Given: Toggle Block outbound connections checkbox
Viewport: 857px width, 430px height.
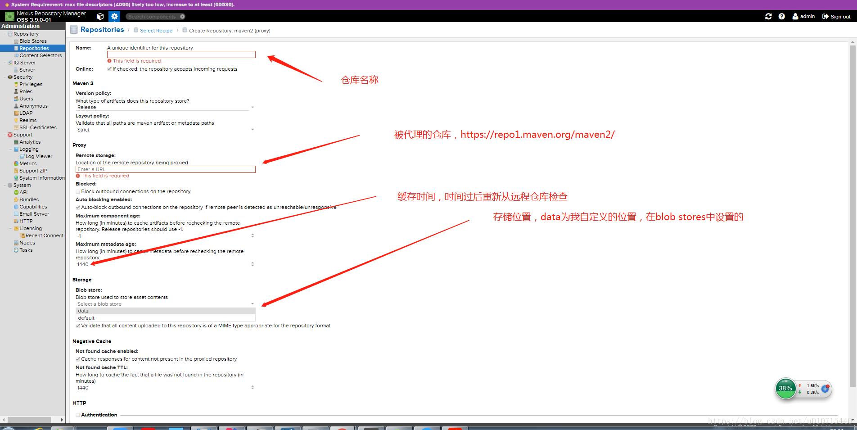Looking at the screenshot, I should point(78,192).
